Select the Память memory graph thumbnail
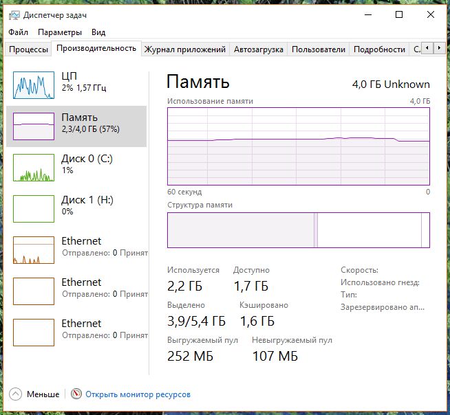Screen dimensions: 450x415 click(34, 126)
